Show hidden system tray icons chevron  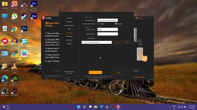coord(170,107)
